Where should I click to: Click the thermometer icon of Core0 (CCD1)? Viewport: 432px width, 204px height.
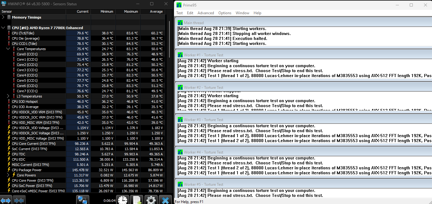14,54
